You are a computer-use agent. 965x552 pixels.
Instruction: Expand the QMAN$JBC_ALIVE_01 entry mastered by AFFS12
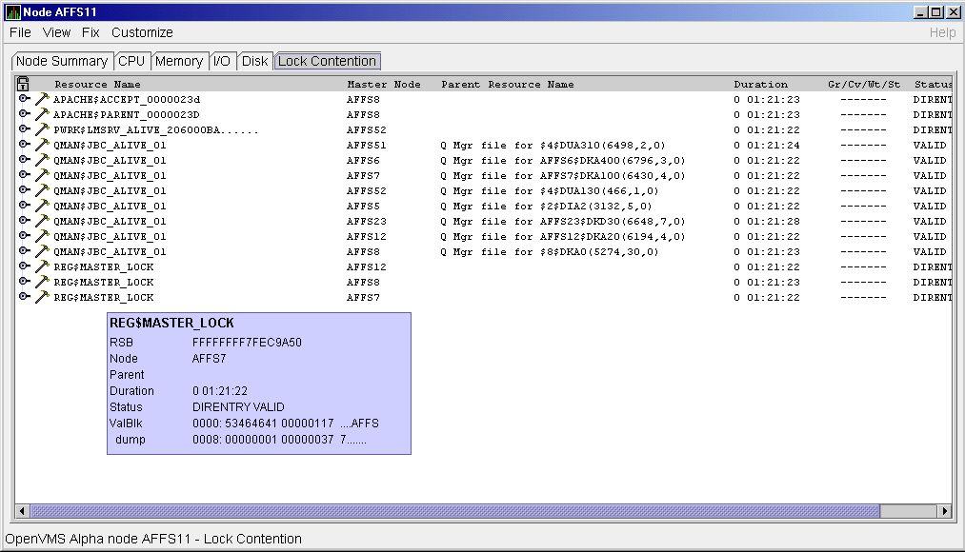pos(24,236)
